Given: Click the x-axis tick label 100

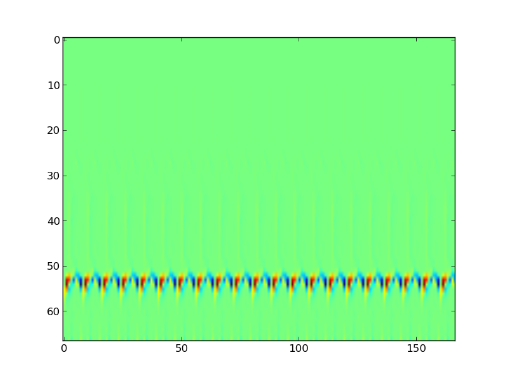Looking at the screenshot, I should coord(299,348).
